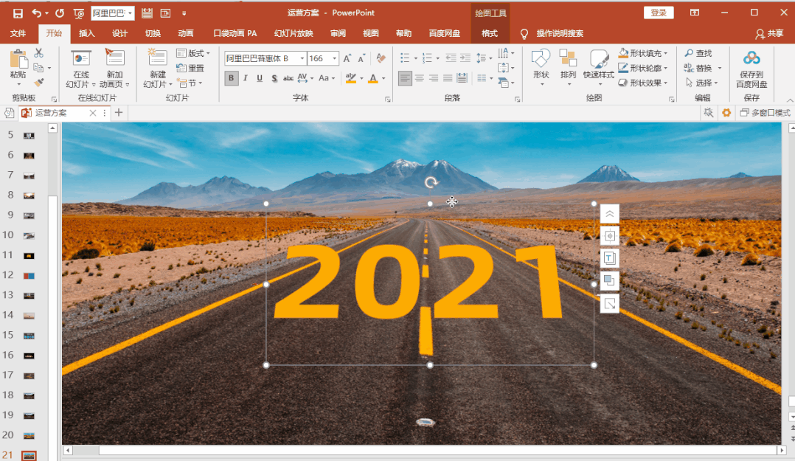Click the orange settings gear icon
The image size is (795, 461).
tap(726, 113)
